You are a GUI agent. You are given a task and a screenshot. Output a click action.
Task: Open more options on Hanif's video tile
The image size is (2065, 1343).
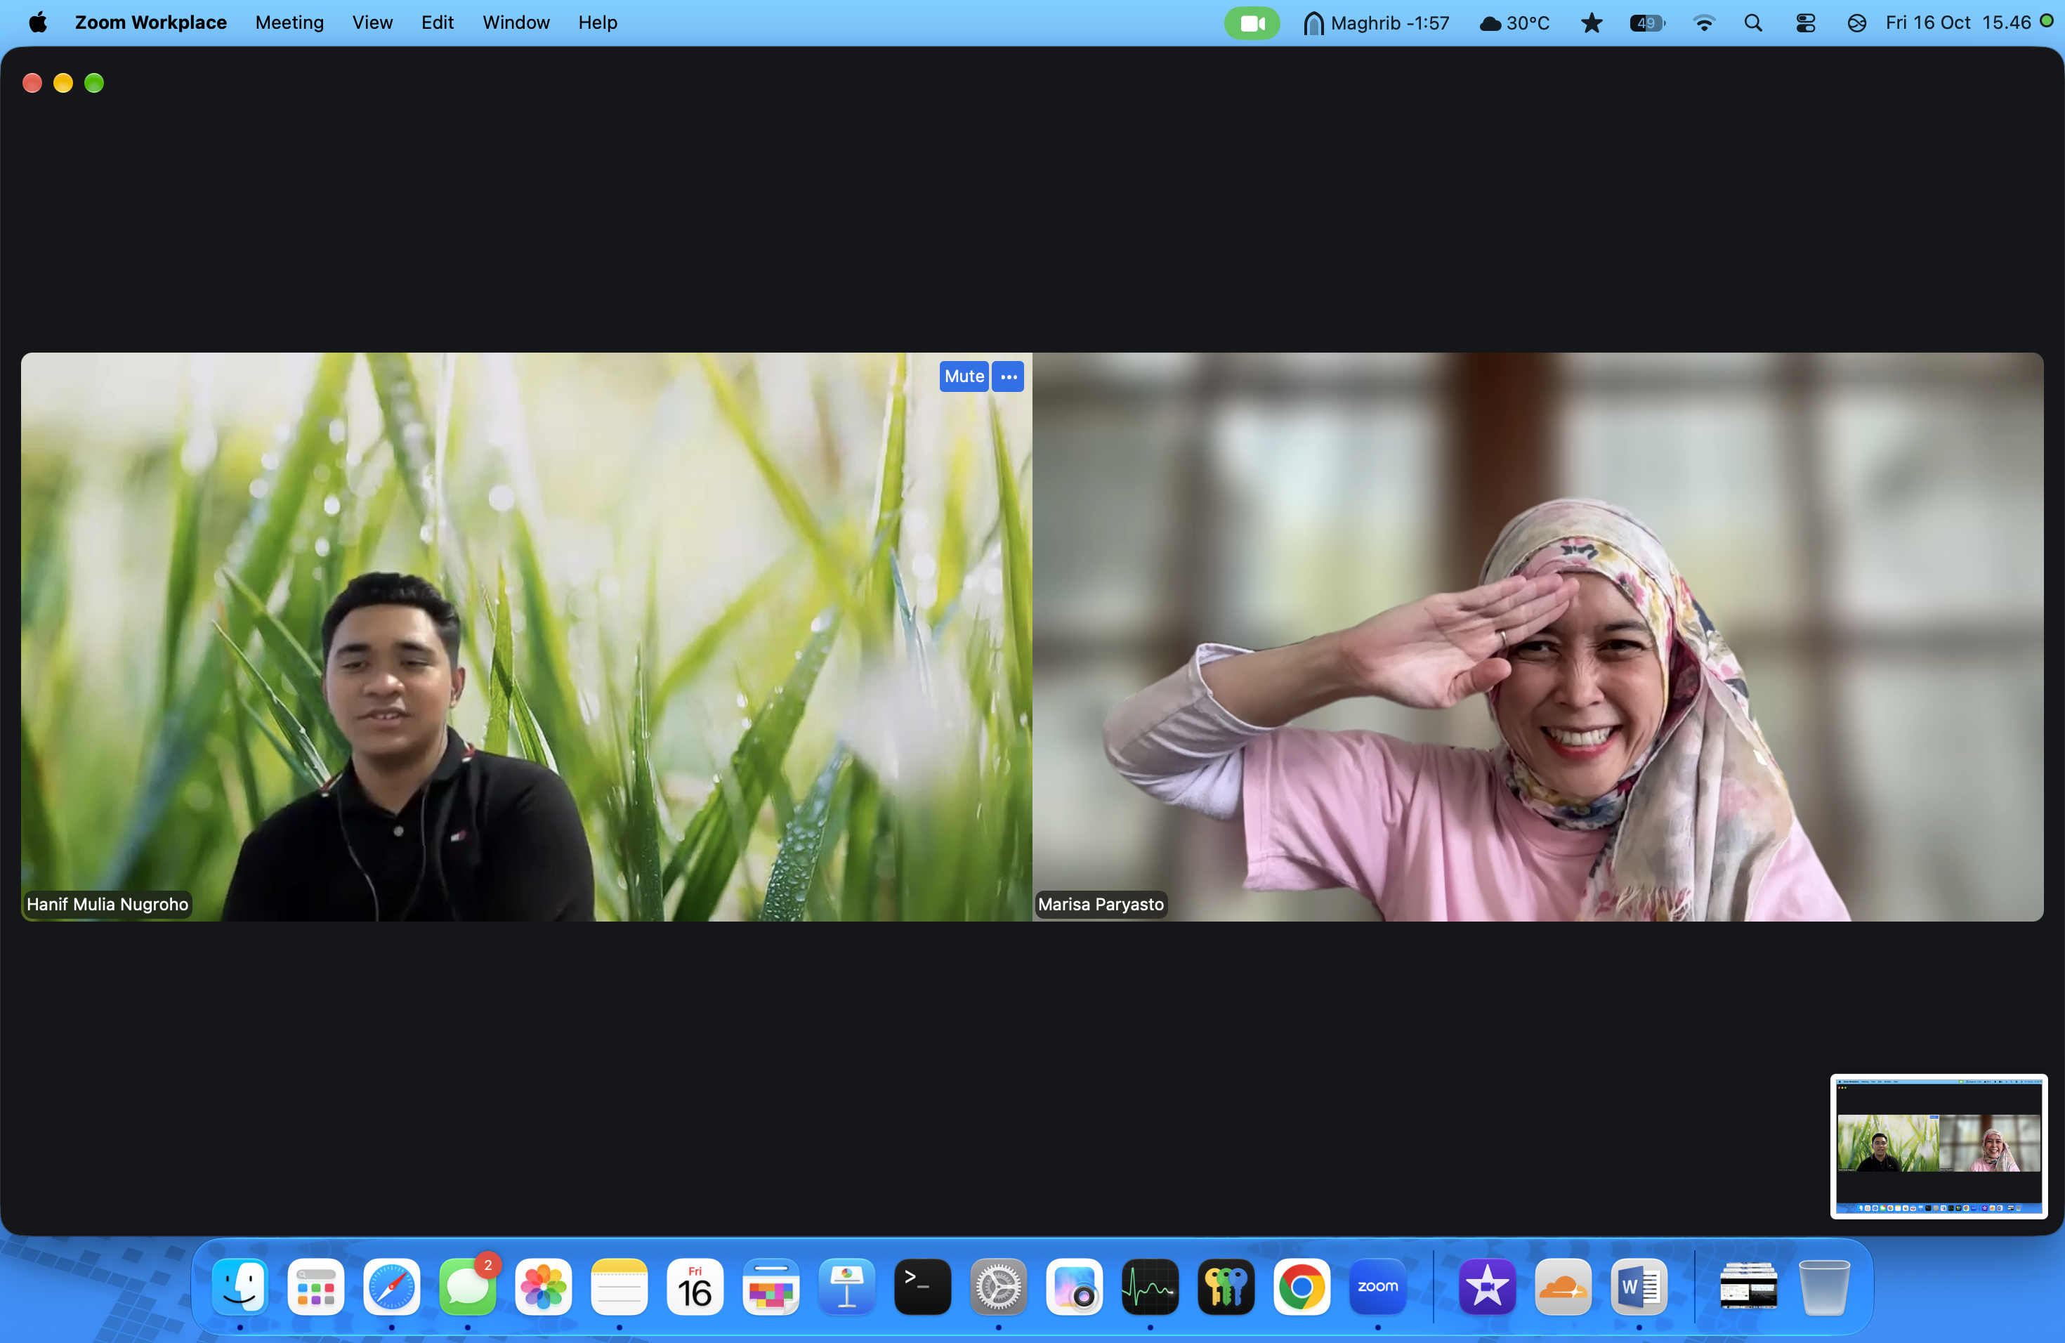[1008, 376]
